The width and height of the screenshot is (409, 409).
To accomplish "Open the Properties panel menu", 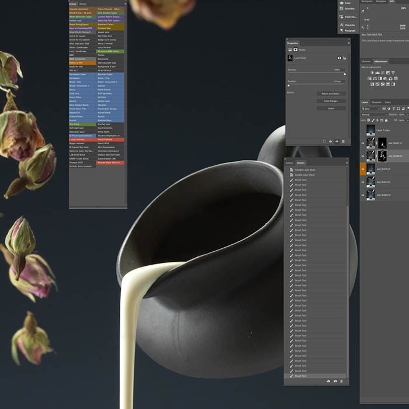I will pos(348,43).
